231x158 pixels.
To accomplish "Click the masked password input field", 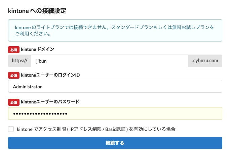I will point(115,113).
